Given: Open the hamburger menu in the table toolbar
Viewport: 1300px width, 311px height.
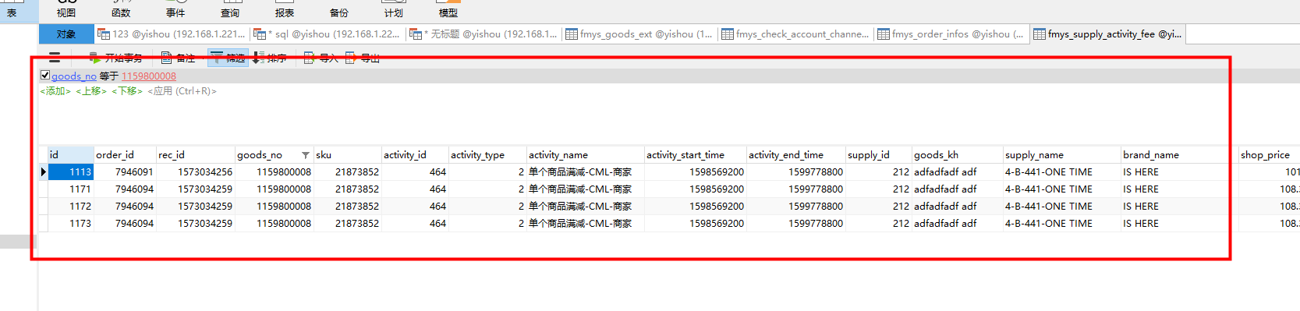Looking at the screenshot, I should click(55, 58).
